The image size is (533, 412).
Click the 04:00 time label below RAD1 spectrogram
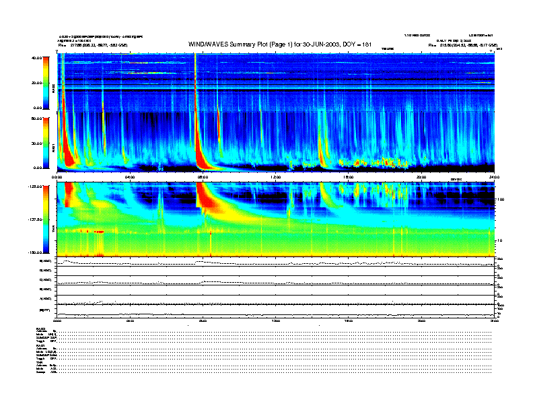coord(129,177)
